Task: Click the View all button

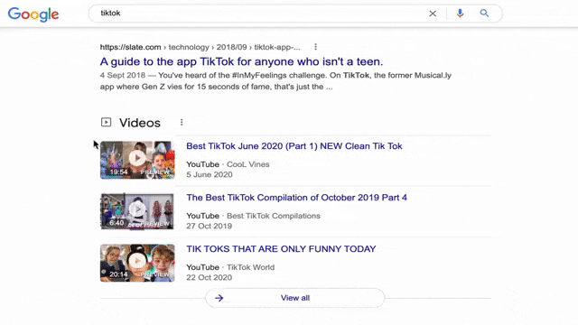Action: pos(295,298)
